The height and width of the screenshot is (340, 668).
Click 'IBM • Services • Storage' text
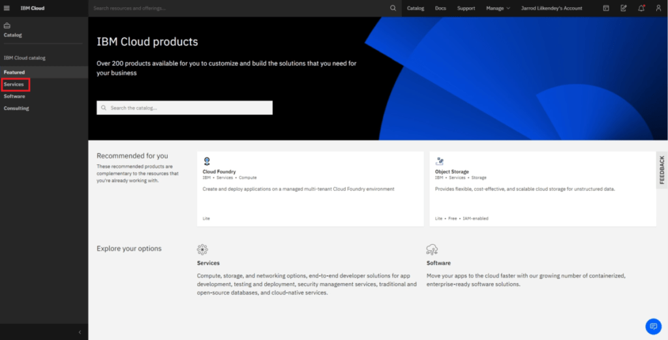(461, 178)
